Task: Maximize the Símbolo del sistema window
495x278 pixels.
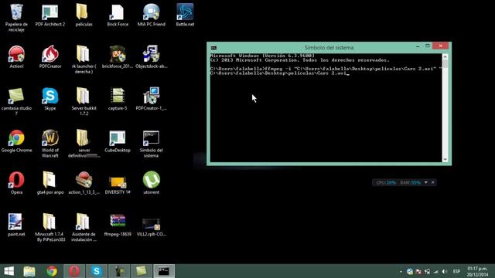Action: (428, 46)
